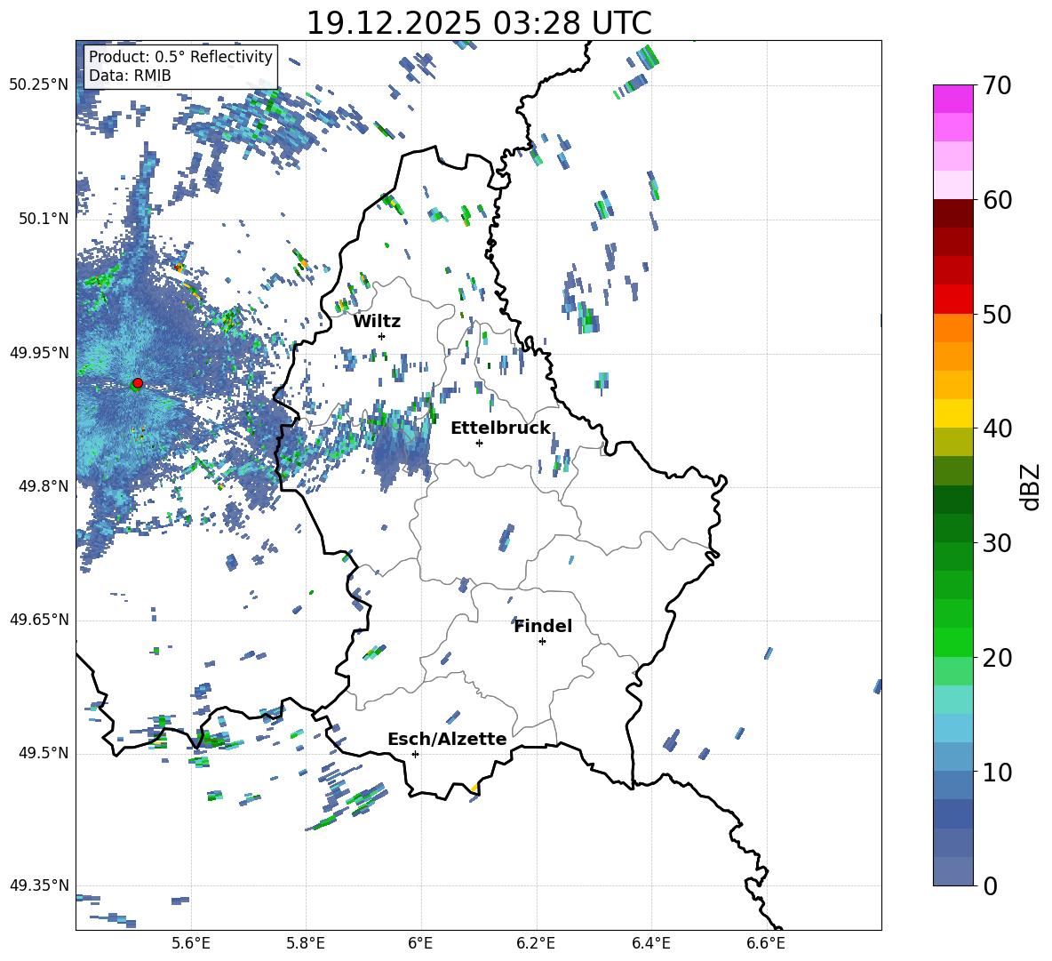Click the orange colorbar segment at 50
This screenshot has width=1052, height=961.
[952, 328]
